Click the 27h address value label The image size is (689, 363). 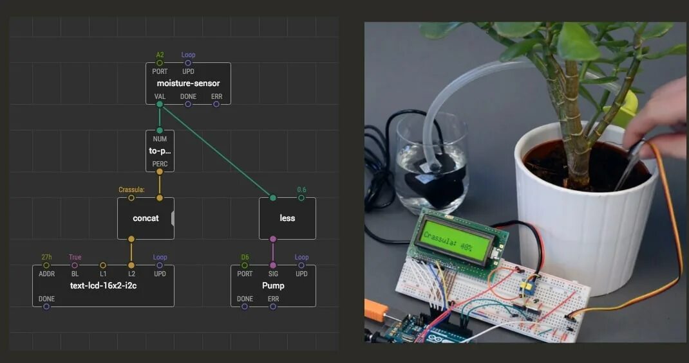[x=46, y=258]
